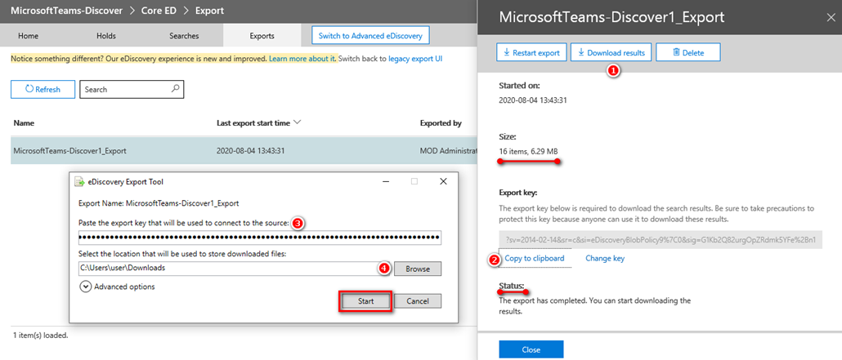The width and height of the screenshot is (842, 360).
Task: Click Switch to Advanced eDiscovery button
Action: click(x=370, y=36)
